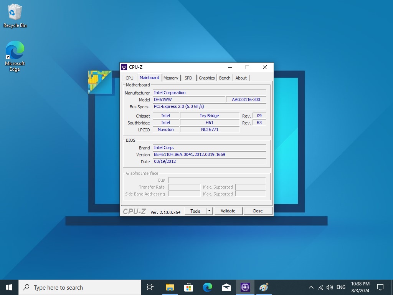
Task: Open network settings tray icon
Action: click(321, 287)
